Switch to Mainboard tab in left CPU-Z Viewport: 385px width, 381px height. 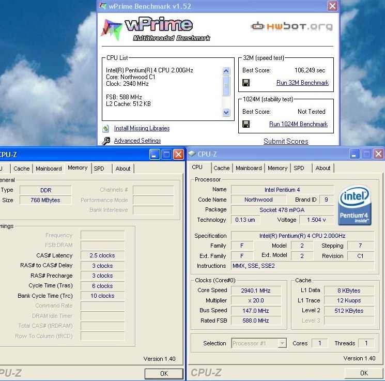point(49,169)
